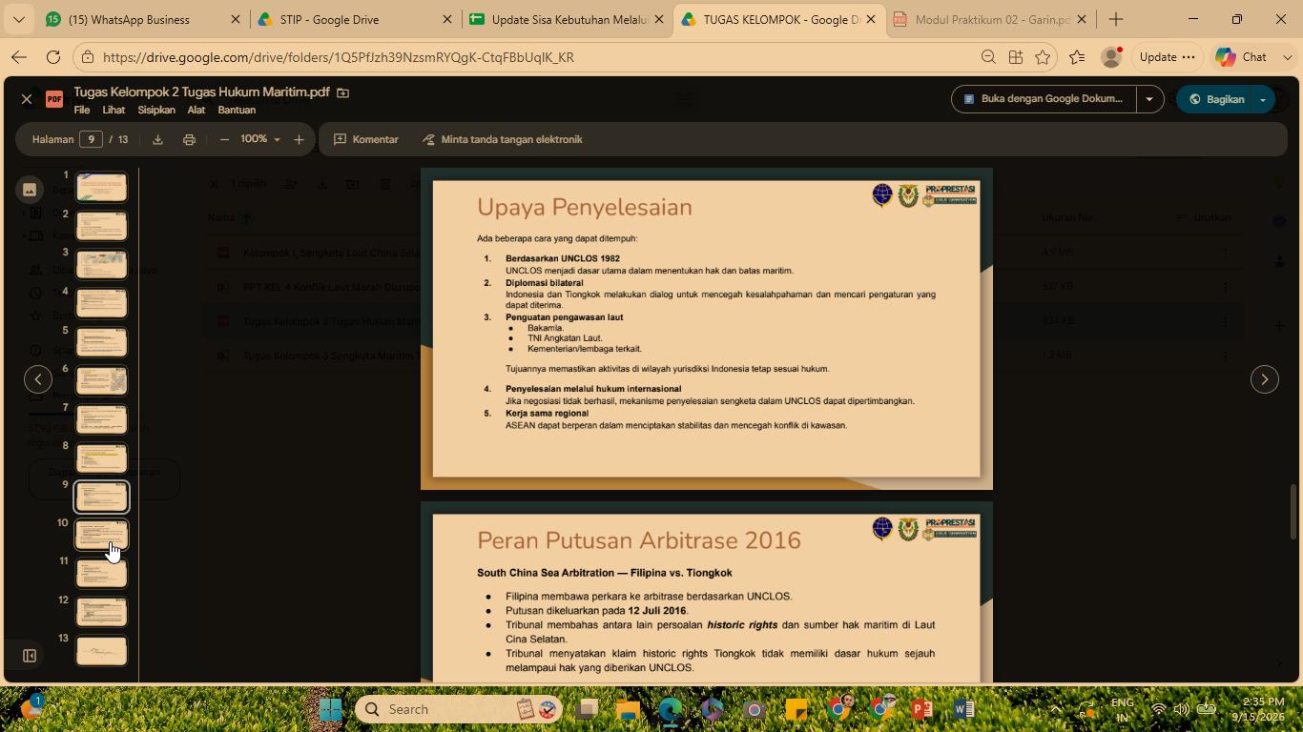The image size is (1303, 732).
Task: Click the vertical document scrollbar thumb
Action: [x=1293, y=512]
